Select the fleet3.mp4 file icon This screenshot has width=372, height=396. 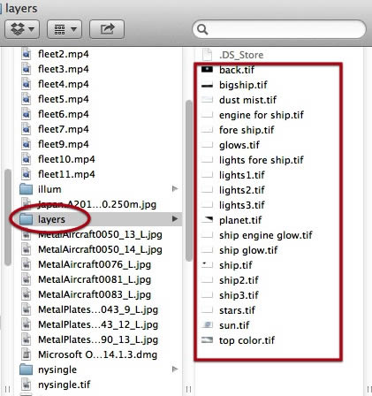point(27,69)
